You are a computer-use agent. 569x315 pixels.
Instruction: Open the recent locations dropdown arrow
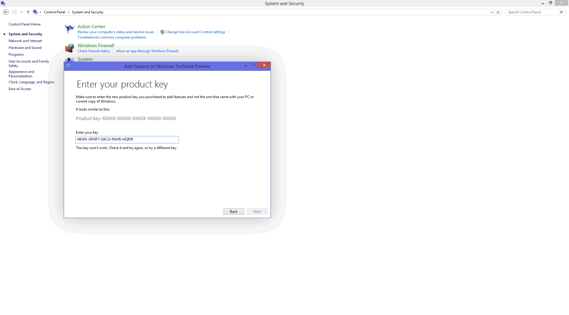(x=21, y=12)
